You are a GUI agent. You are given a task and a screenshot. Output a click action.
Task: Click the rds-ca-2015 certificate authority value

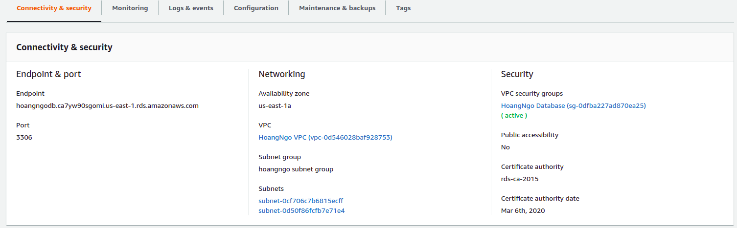519,179
